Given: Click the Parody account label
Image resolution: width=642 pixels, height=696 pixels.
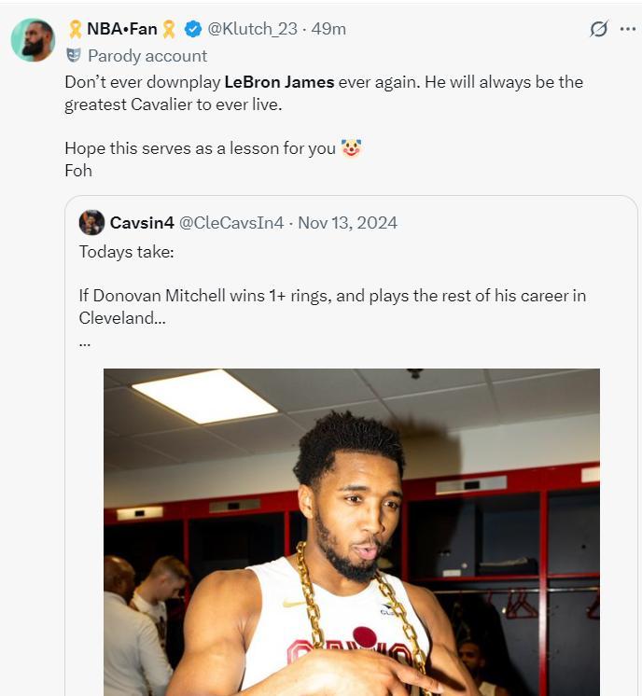Looking at the screenshot, I should coord(147,56).
